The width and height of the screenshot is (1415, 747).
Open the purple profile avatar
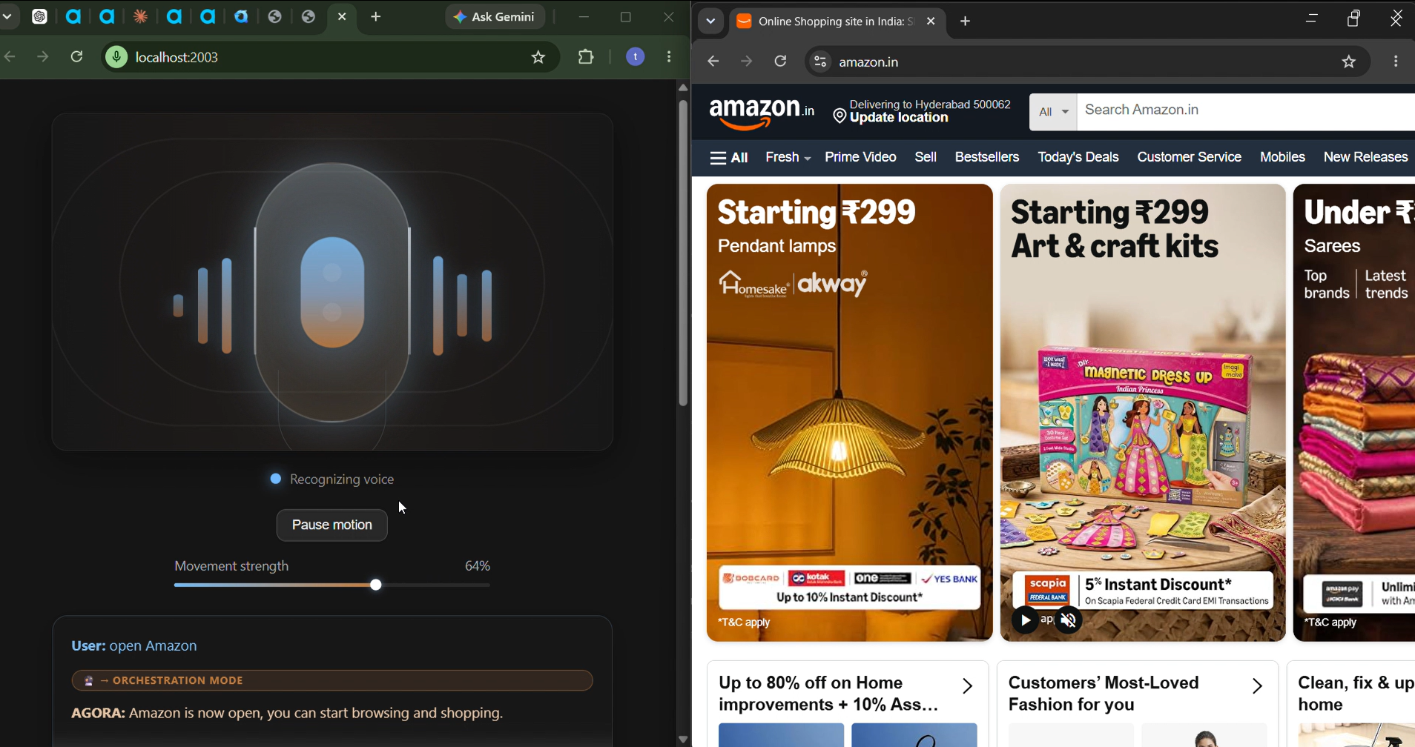[x=636, y=57]
